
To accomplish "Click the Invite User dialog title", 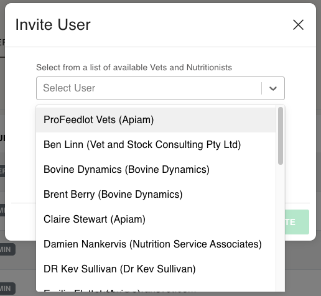I will click(x=53, y=25).
